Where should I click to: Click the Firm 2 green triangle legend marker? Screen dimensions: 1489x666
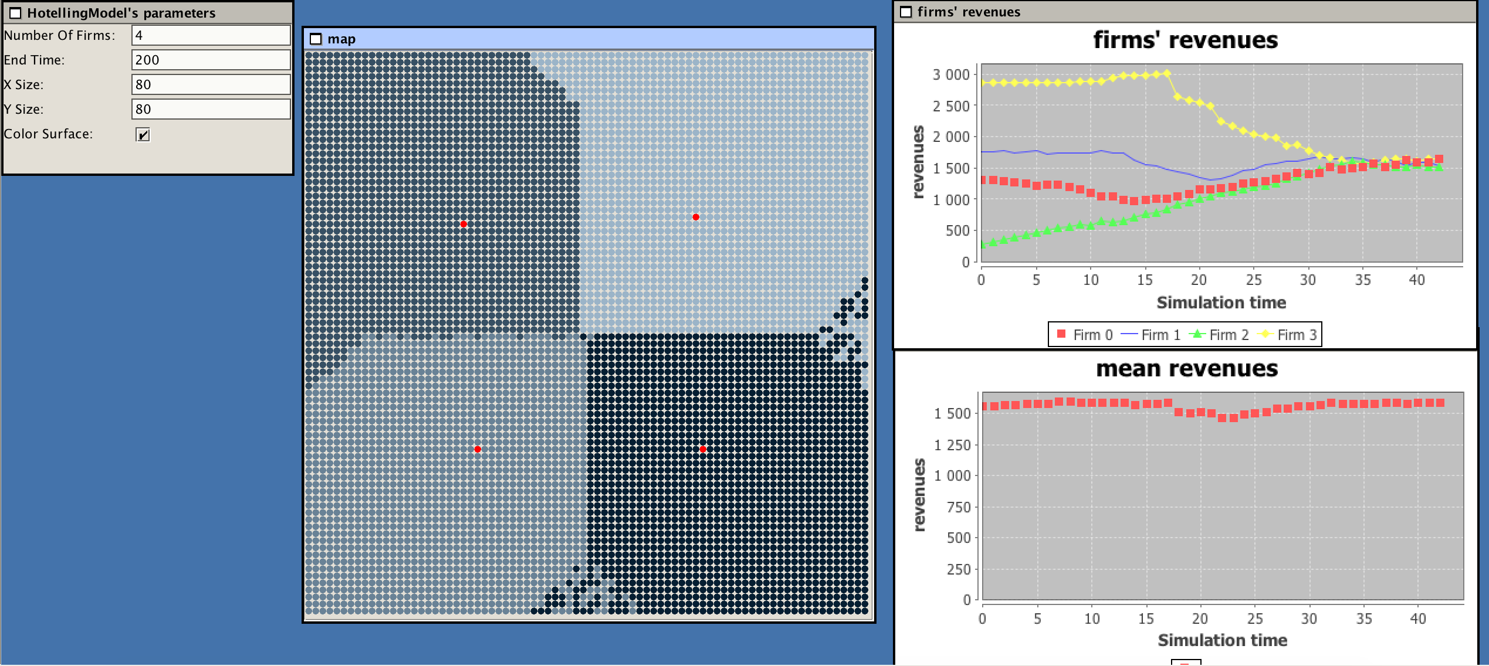[x=1197, y=334]
